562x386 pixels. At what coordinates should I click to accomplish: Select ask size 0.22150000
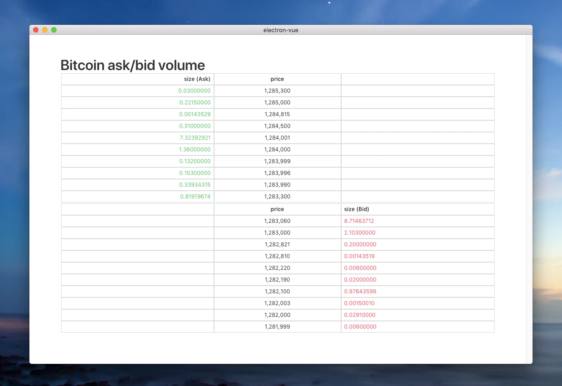click(x=195, y=103)
